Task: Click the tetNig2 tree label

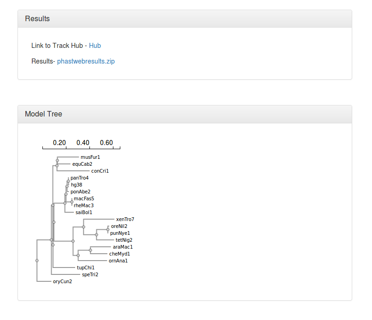Action: (124, 240)
